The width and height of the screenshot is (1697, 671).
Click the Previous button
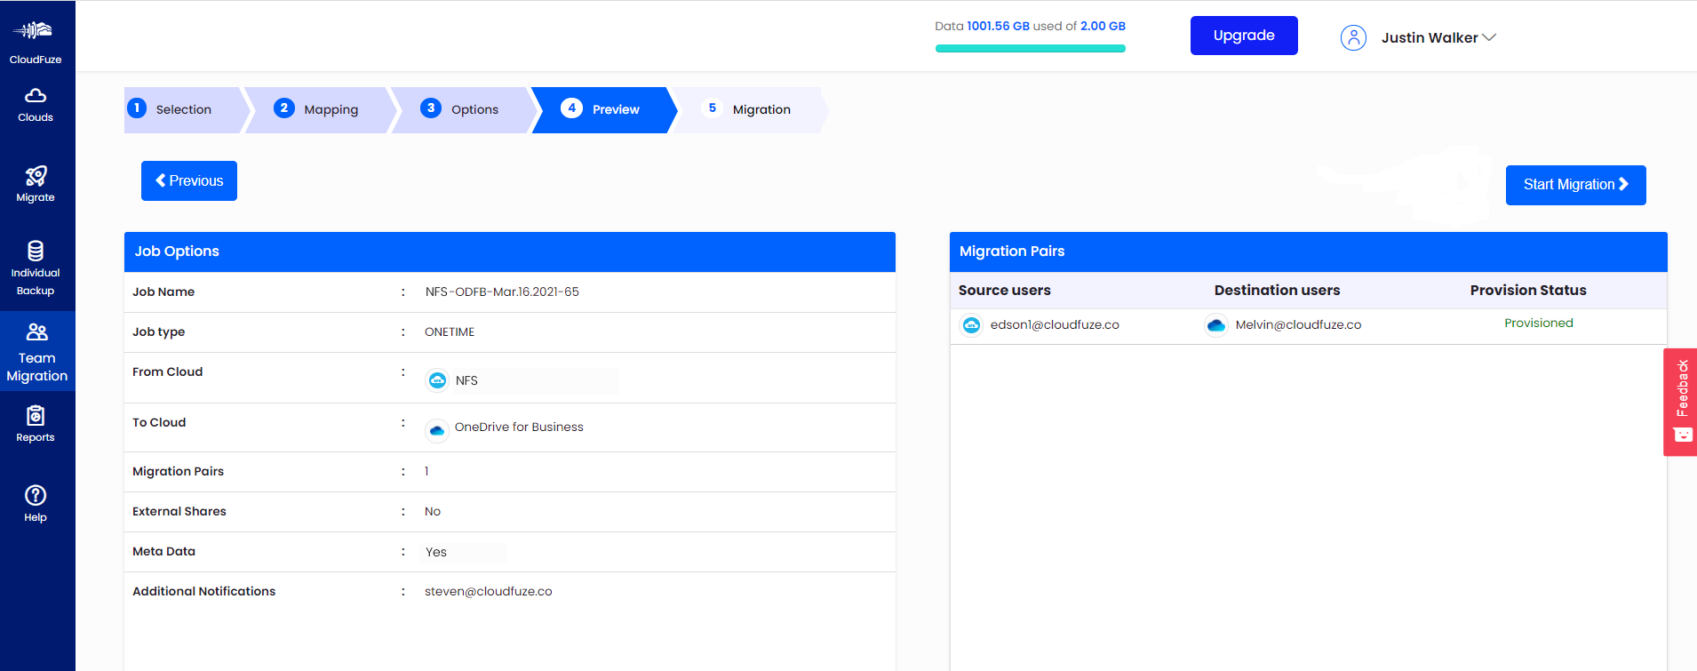click(x=189, y=180)
